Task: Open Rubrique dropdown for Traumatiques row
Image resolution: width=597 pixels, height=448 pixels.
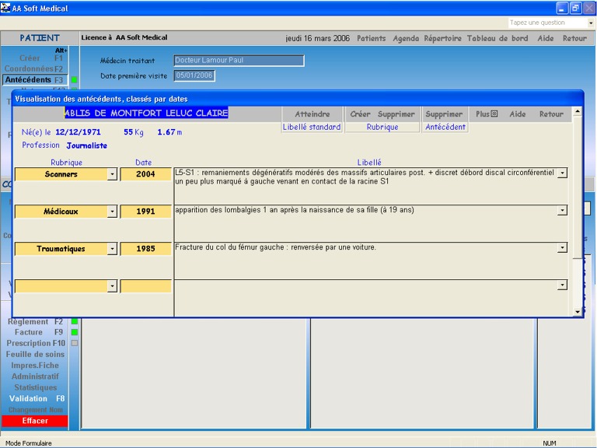Action: 112,249
